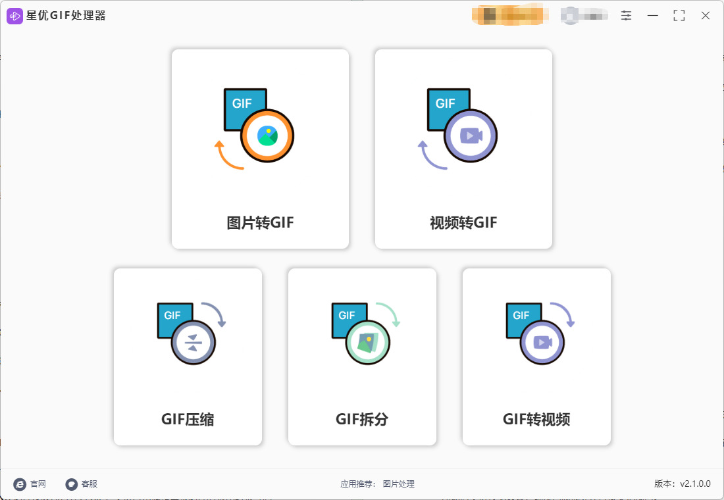This screenshot has width=724, height=500.
Task: Contact support via 客服 text
Action: point(90,484)
